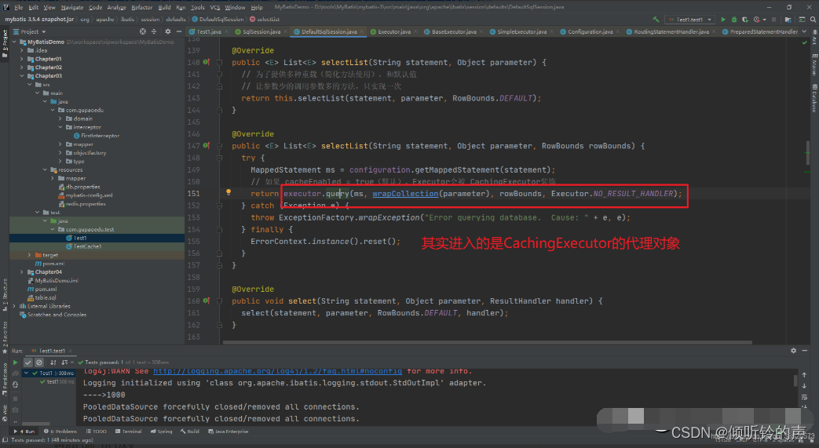The width and height of the screenshot is (819, 448).
Task: Rerun tests with the green arrow in the Run panel
Action: pos(15,362)
